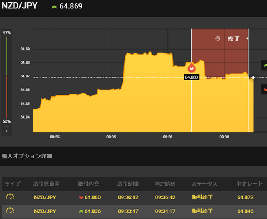Click the red down-arrow button at chart edge
The height and width of the screenshot is (219, 267).
pyautogui.click(x=264, y=89)
